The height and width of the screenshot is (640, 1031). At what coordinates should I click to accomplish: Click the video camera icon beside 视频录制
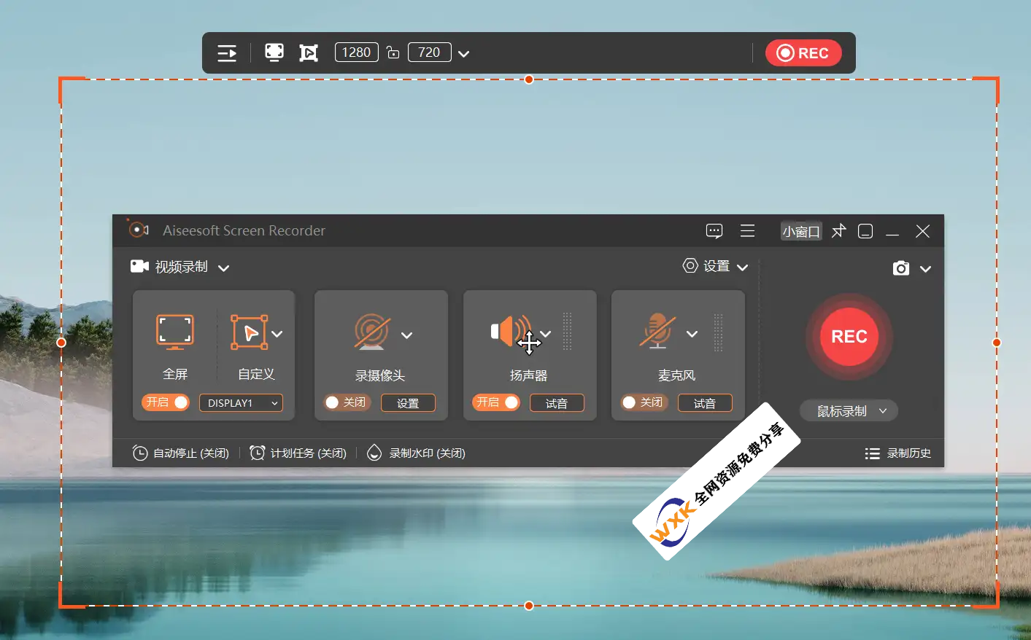(x=139, y=266)
